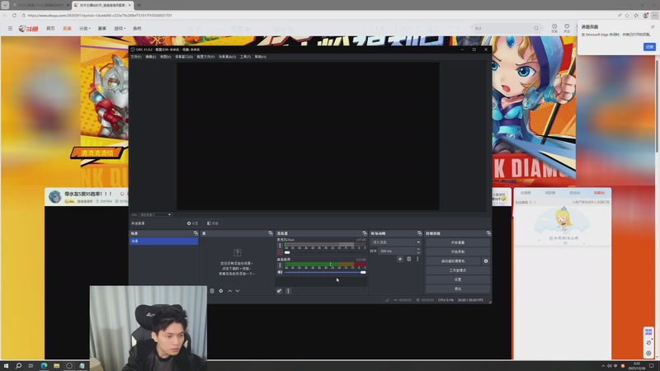
Task: Click the OBS preview canvas
Action: (x=308, y=136)
